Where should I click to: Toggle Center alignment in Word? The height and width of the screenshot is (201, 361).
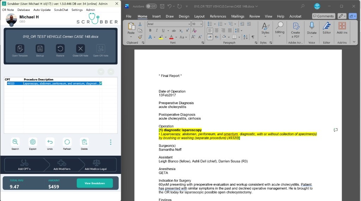pos(217,31)
